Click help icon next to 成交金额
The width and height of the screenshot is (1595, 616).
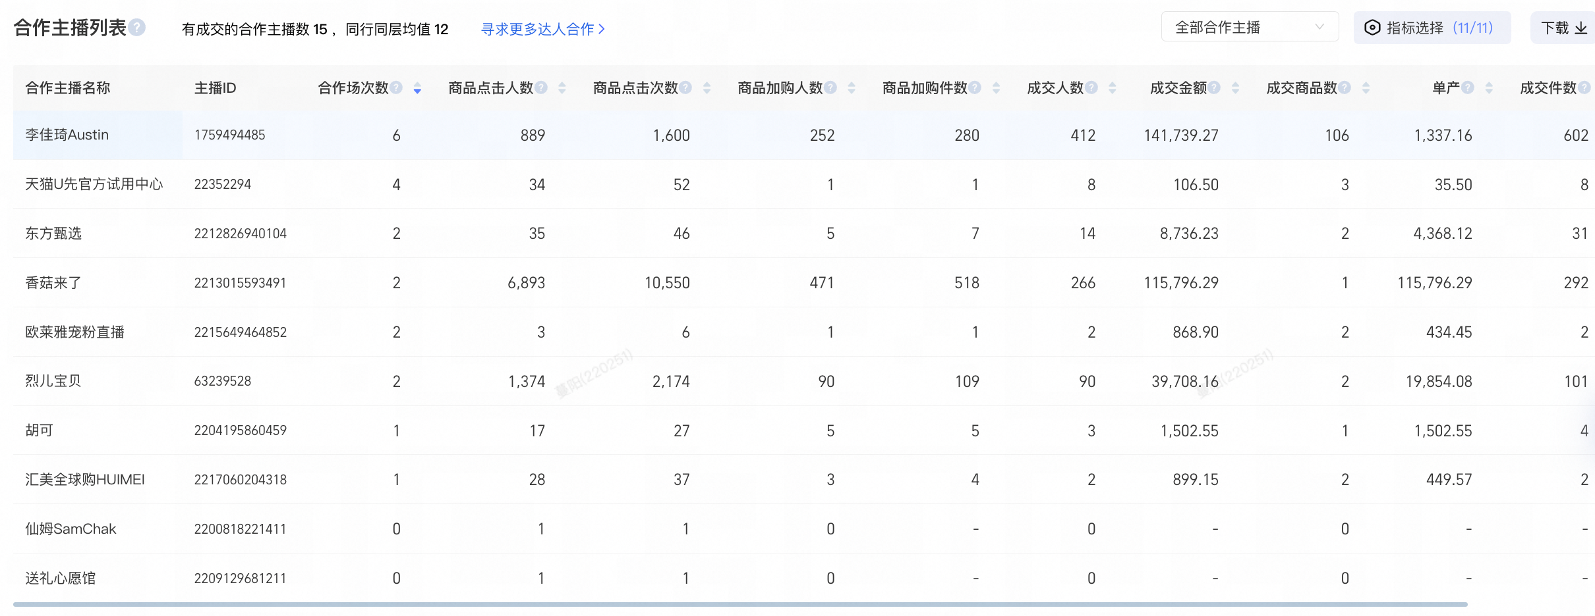(1214, 88)
